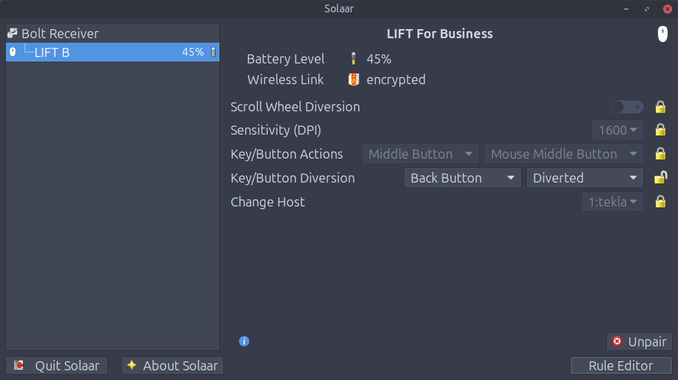Open About Solaar
The image size is (678, 380).
pos(172,366)
